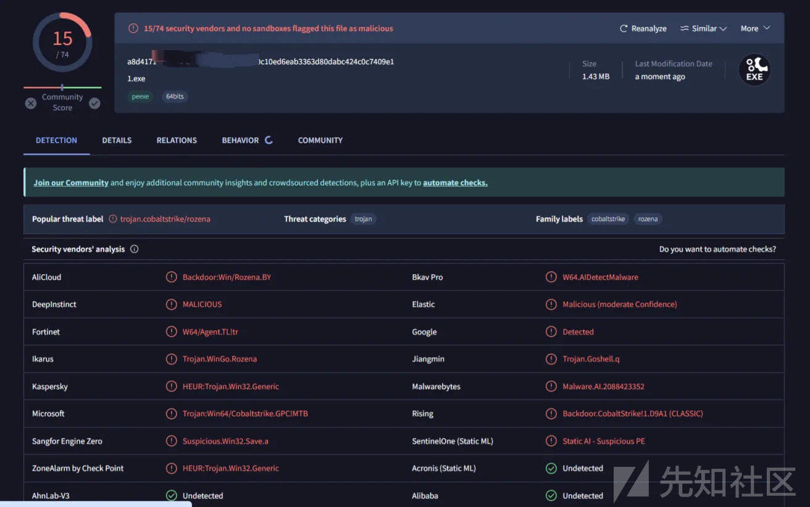Click the 1.exe file name
The width and height of the screenshot is (810, 507).
coord(136,79)
